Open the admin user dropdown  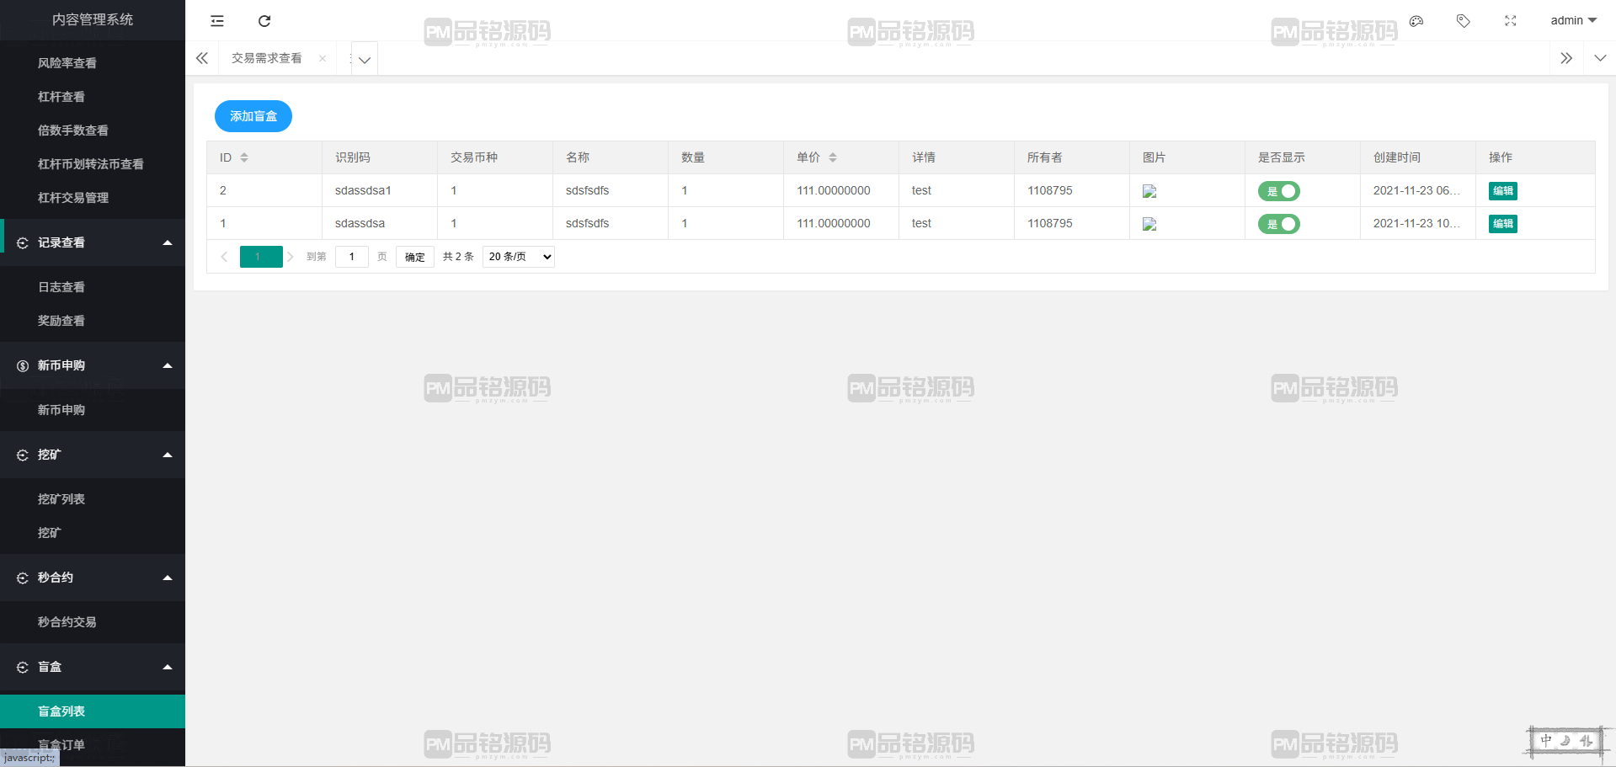(1573, 20)
